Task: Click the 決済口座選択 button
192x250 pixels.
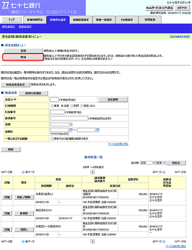Action: (x=33, y=93)
